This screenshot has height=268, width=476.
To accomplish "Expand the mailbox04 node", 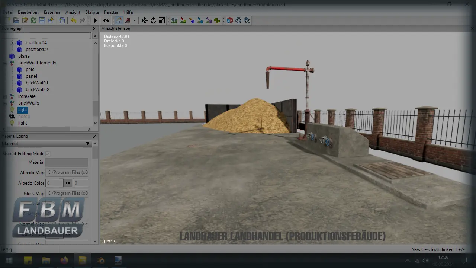I will tap(12, 43).
